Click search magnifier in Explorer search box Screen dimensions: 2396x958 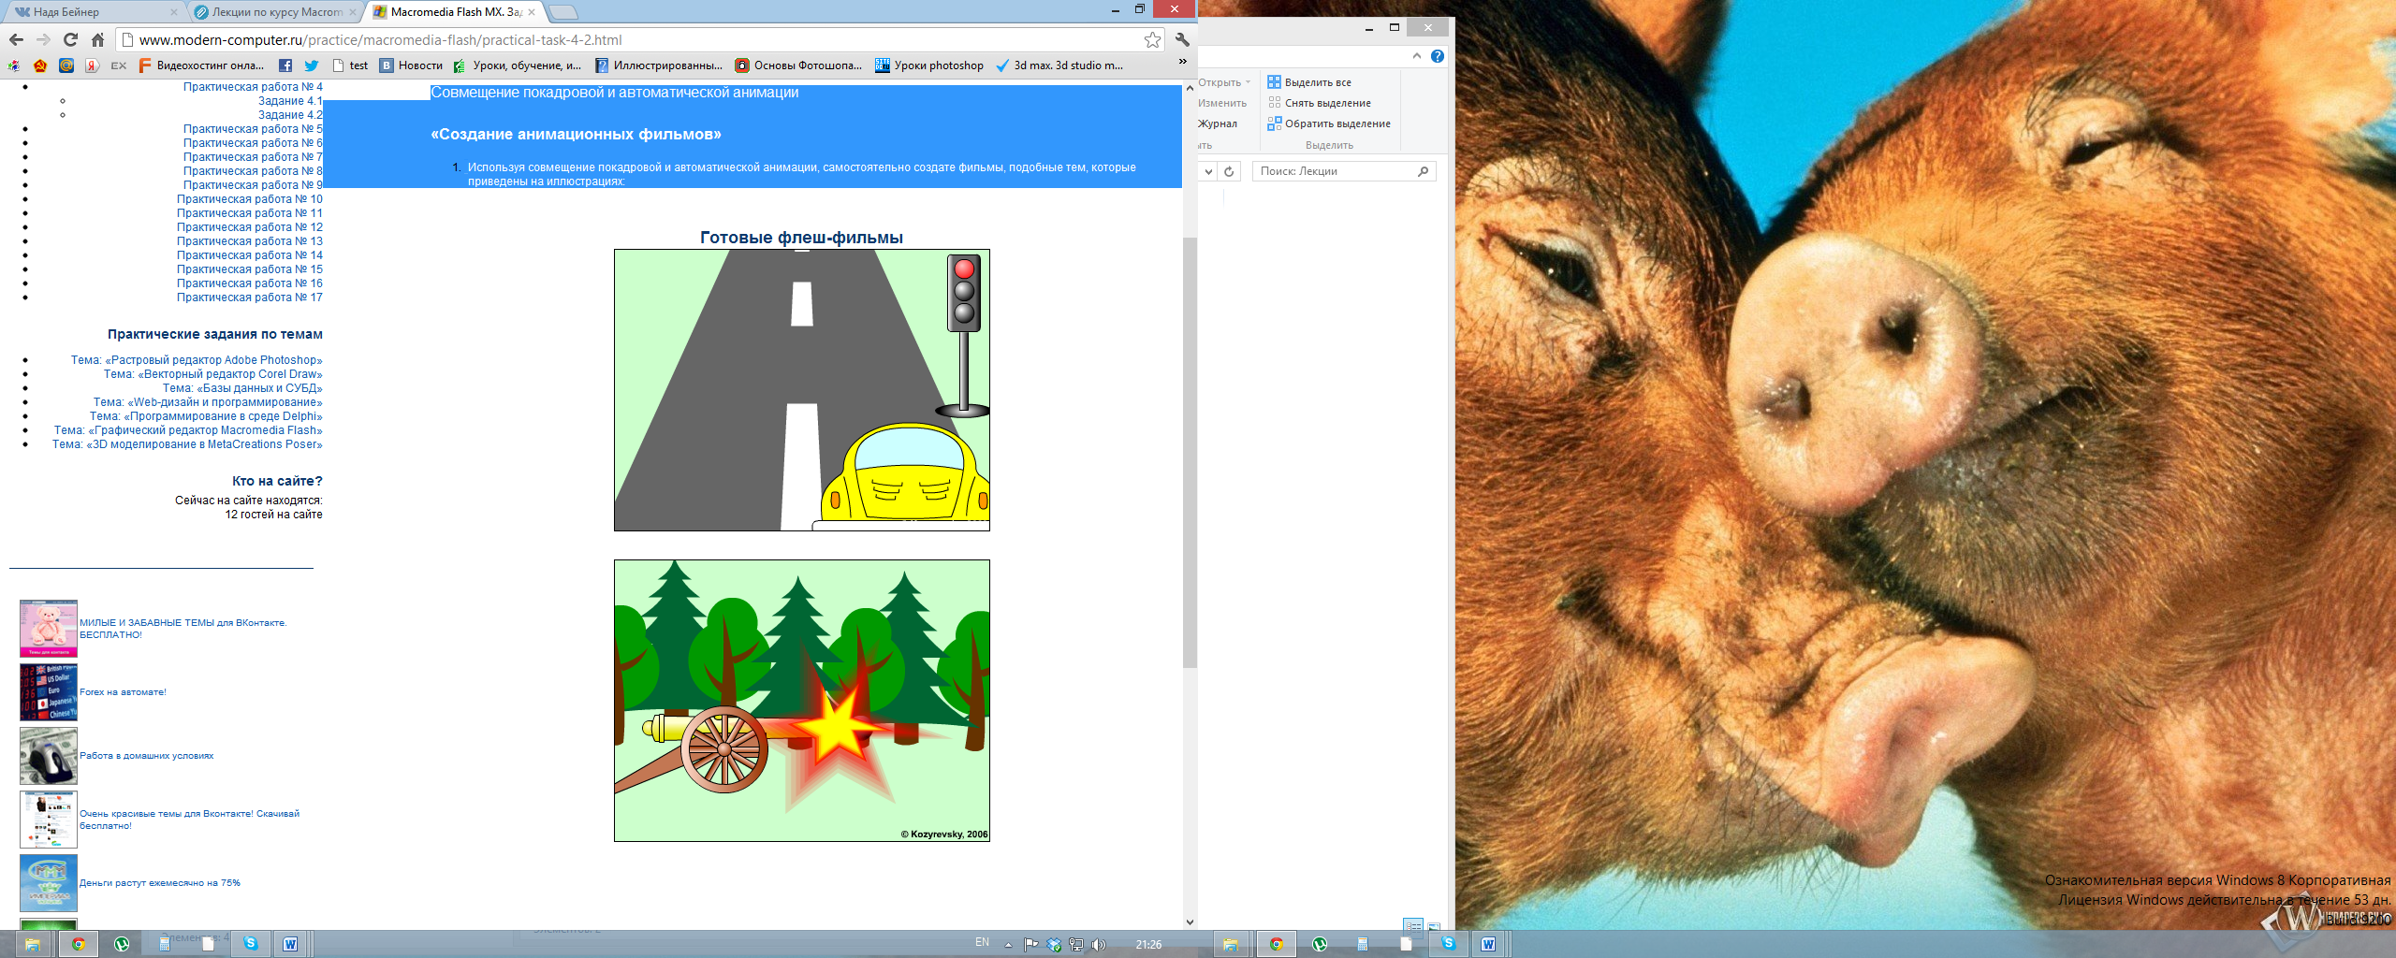click(1423, 171)
